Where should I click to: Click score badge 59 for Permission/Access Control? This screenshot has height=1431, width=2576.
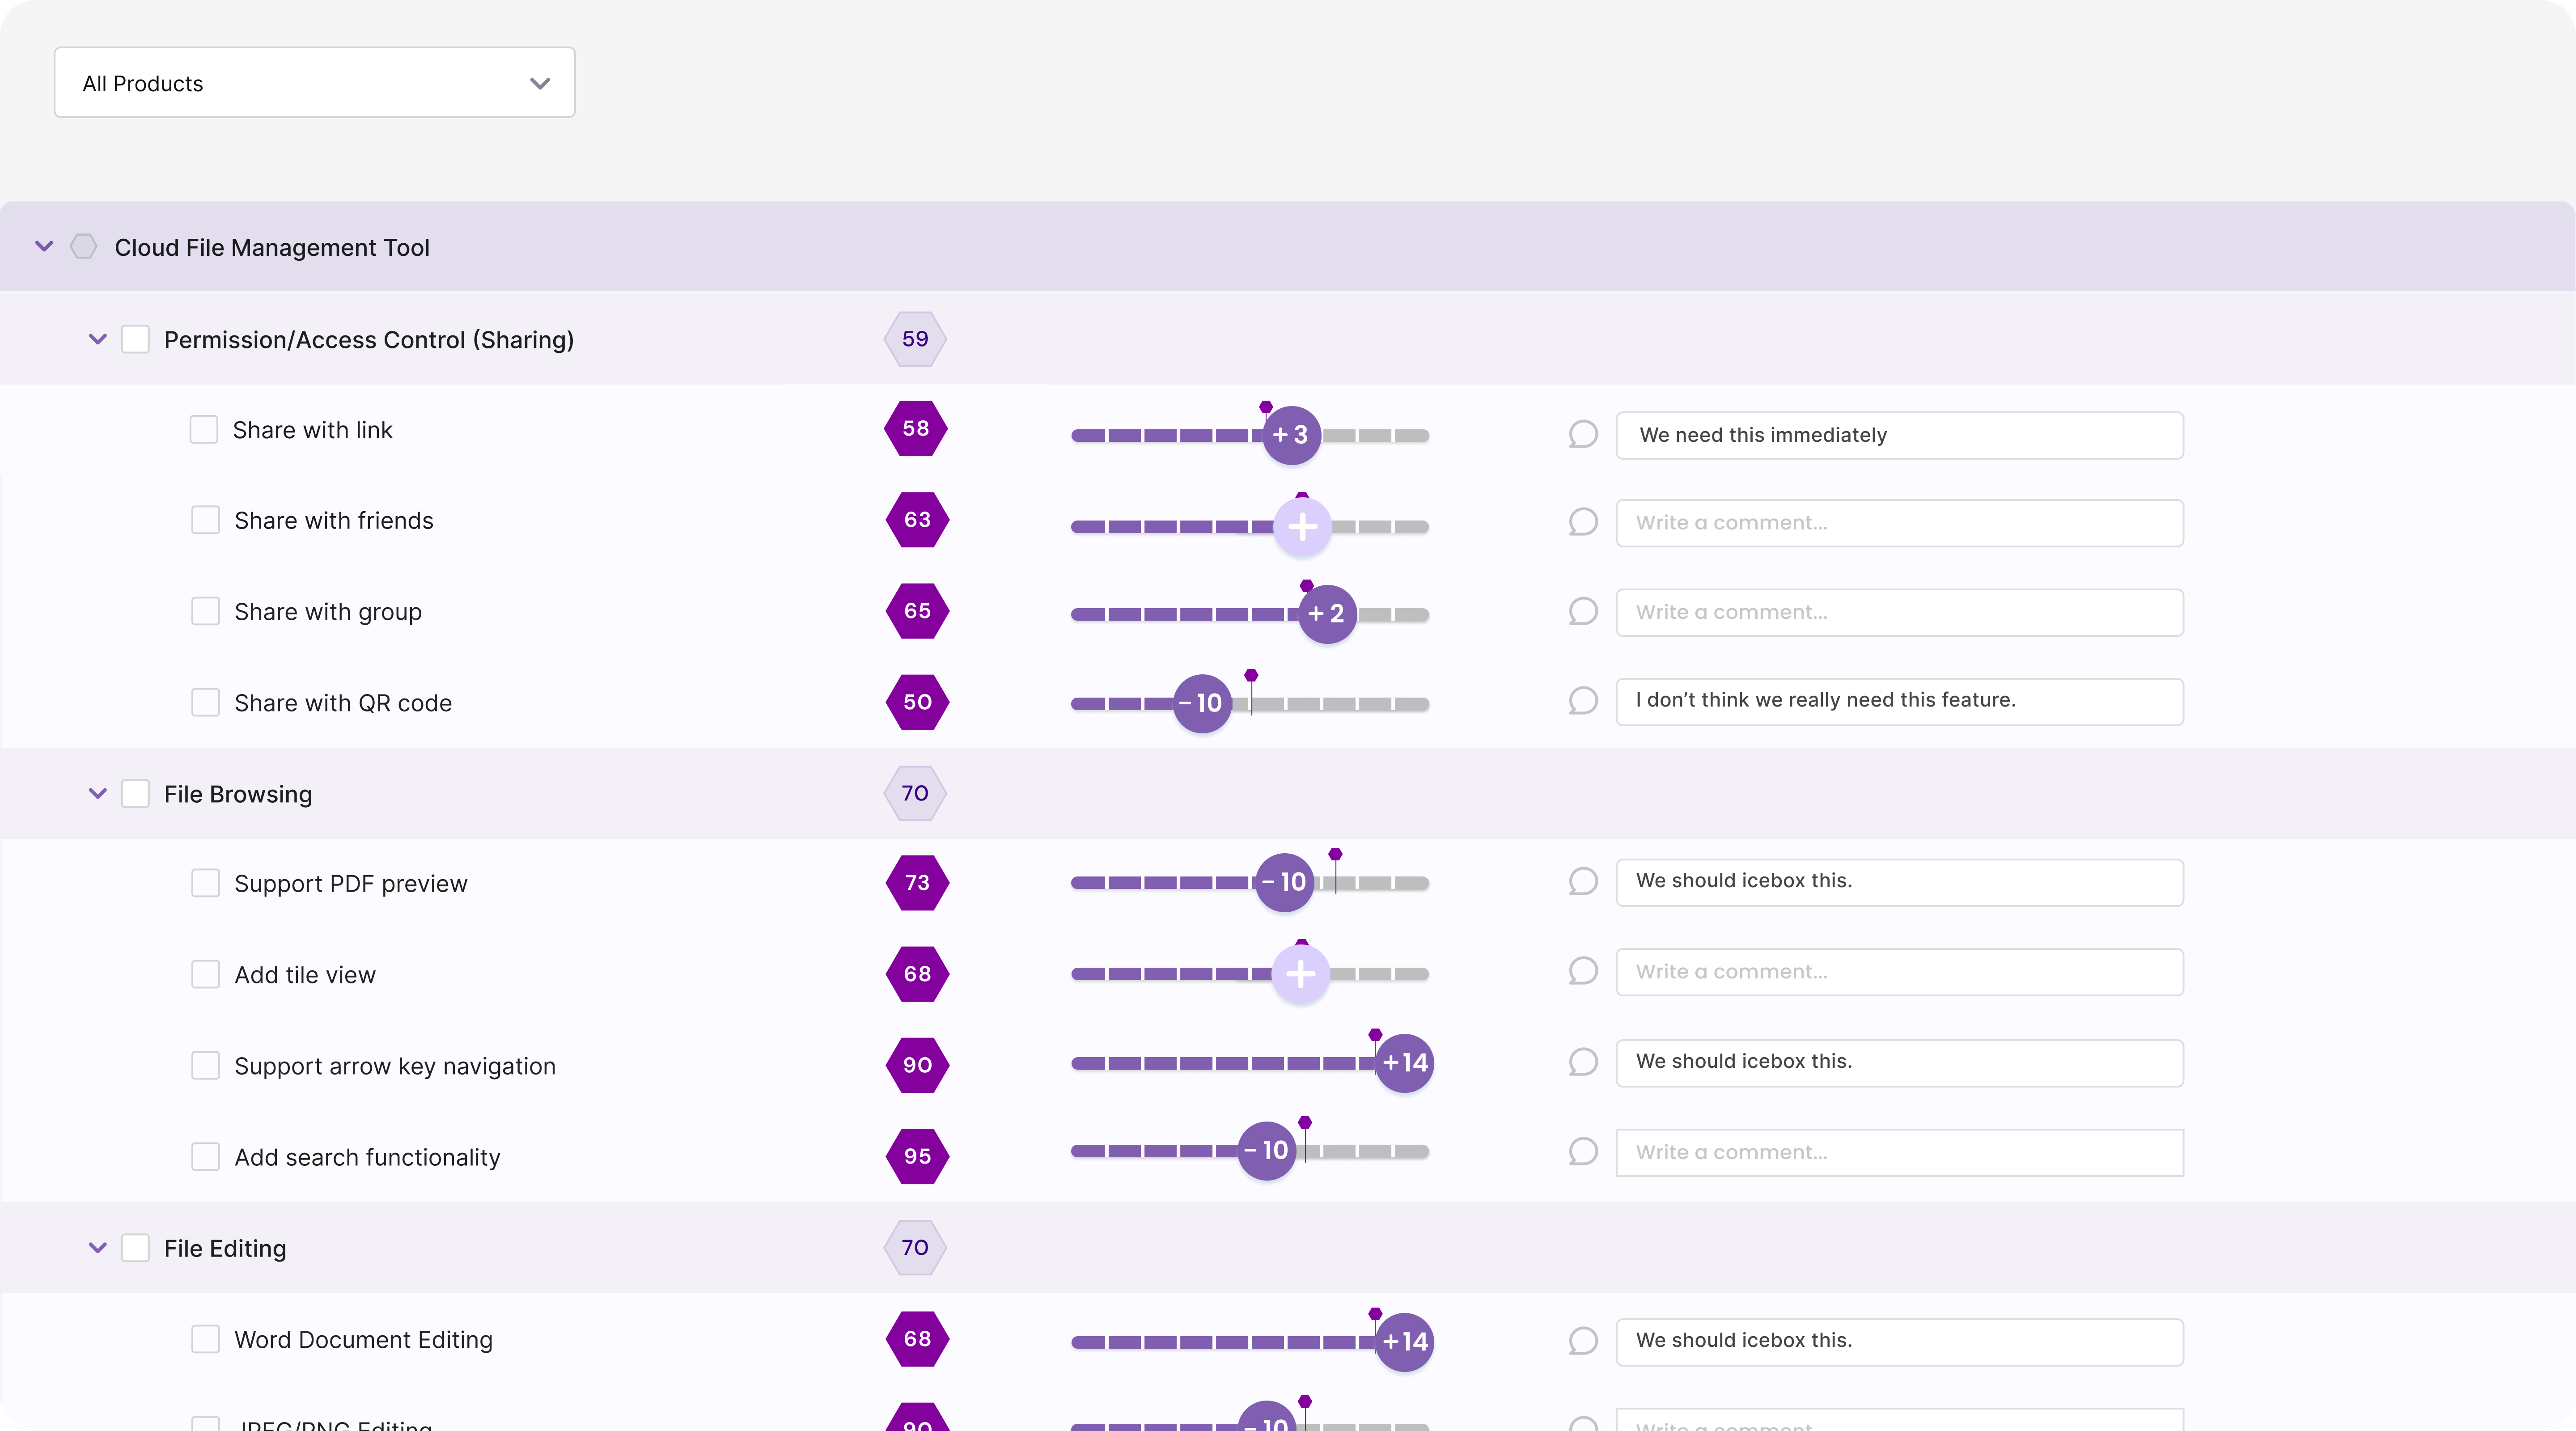pyautogui.click(x=915, y=339)
